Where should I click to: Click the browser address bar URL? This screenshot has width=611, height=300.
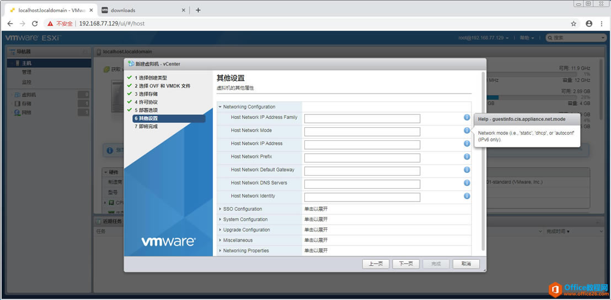(112, 24)
